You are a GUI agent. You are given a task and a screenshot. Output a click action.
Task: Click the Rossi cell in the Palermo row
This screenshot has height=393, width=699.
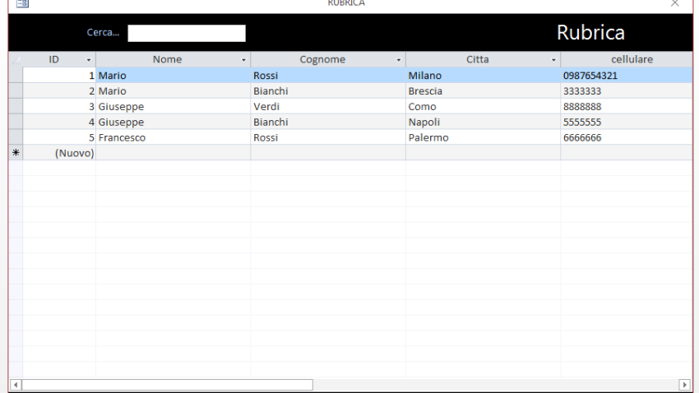pyautogui.click(x=328, y=137)
